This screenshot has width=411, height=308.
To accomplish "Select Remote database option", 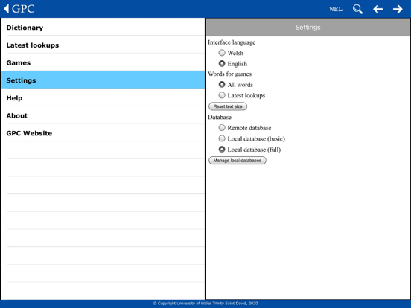I will 222,127.
